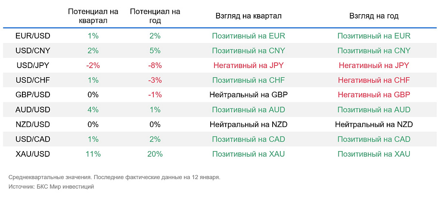Click the "Потенциал на год" column header

tap(155, 16)
